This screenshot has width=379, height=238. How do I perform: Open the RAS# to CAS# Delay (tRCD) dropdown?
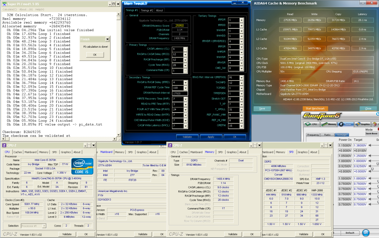(185, 55)
